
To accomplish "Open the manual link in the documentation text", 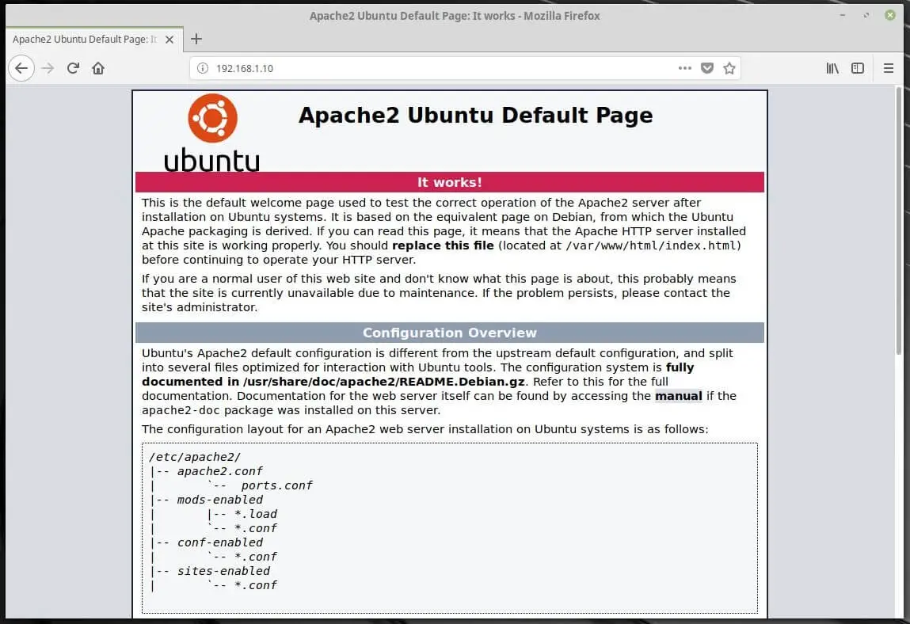I will click(679, 396).
